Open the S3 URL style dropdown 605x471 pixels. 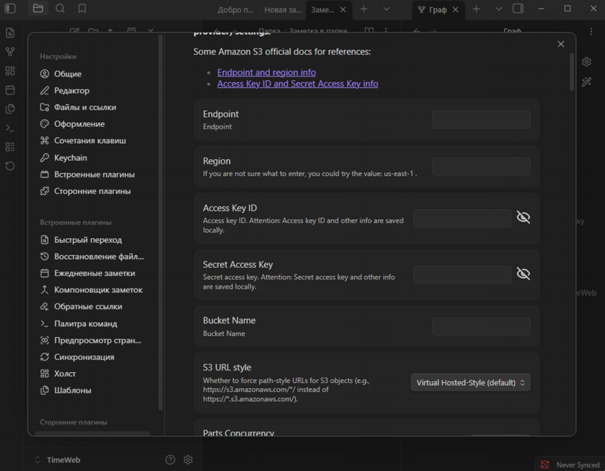470,382
